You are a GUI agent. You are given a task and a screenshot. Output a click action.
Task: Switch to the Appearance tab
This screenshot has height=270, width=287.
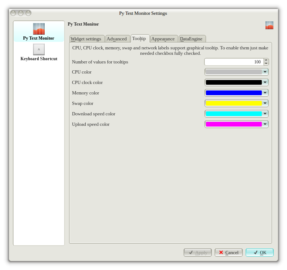point(163,39)
